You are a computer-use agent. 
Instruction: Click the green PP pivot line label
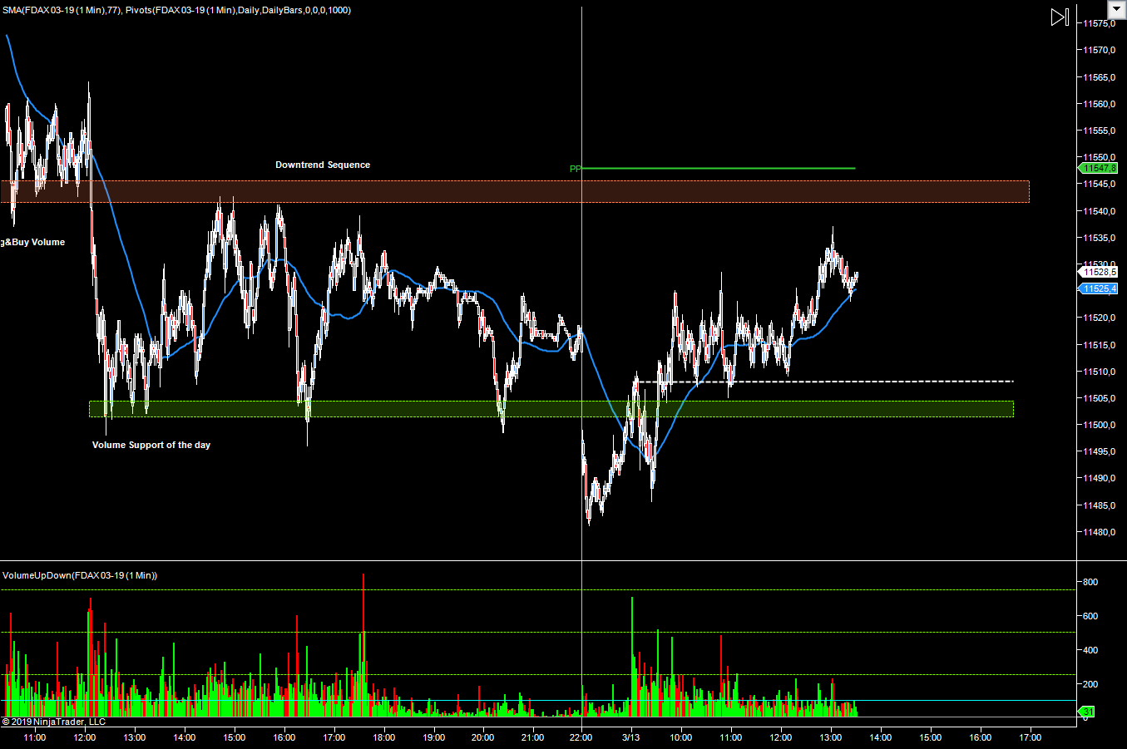pyautogui.click(x=575, y=169)
